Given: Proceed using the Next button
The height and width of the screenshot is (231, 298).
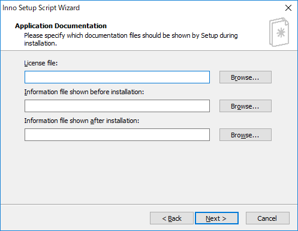Looking at the screenshot, I should (216, 218).
